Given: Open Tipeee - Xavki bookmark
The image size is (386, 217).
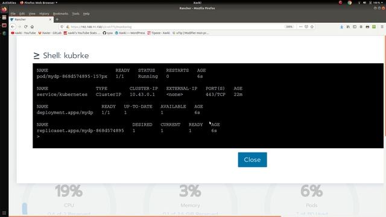Looking at the screenshot, I should click(x=159, y=33).
